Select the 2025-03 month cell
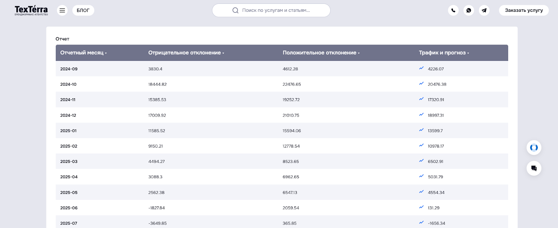Screen dimensions: 558x228 69,162
